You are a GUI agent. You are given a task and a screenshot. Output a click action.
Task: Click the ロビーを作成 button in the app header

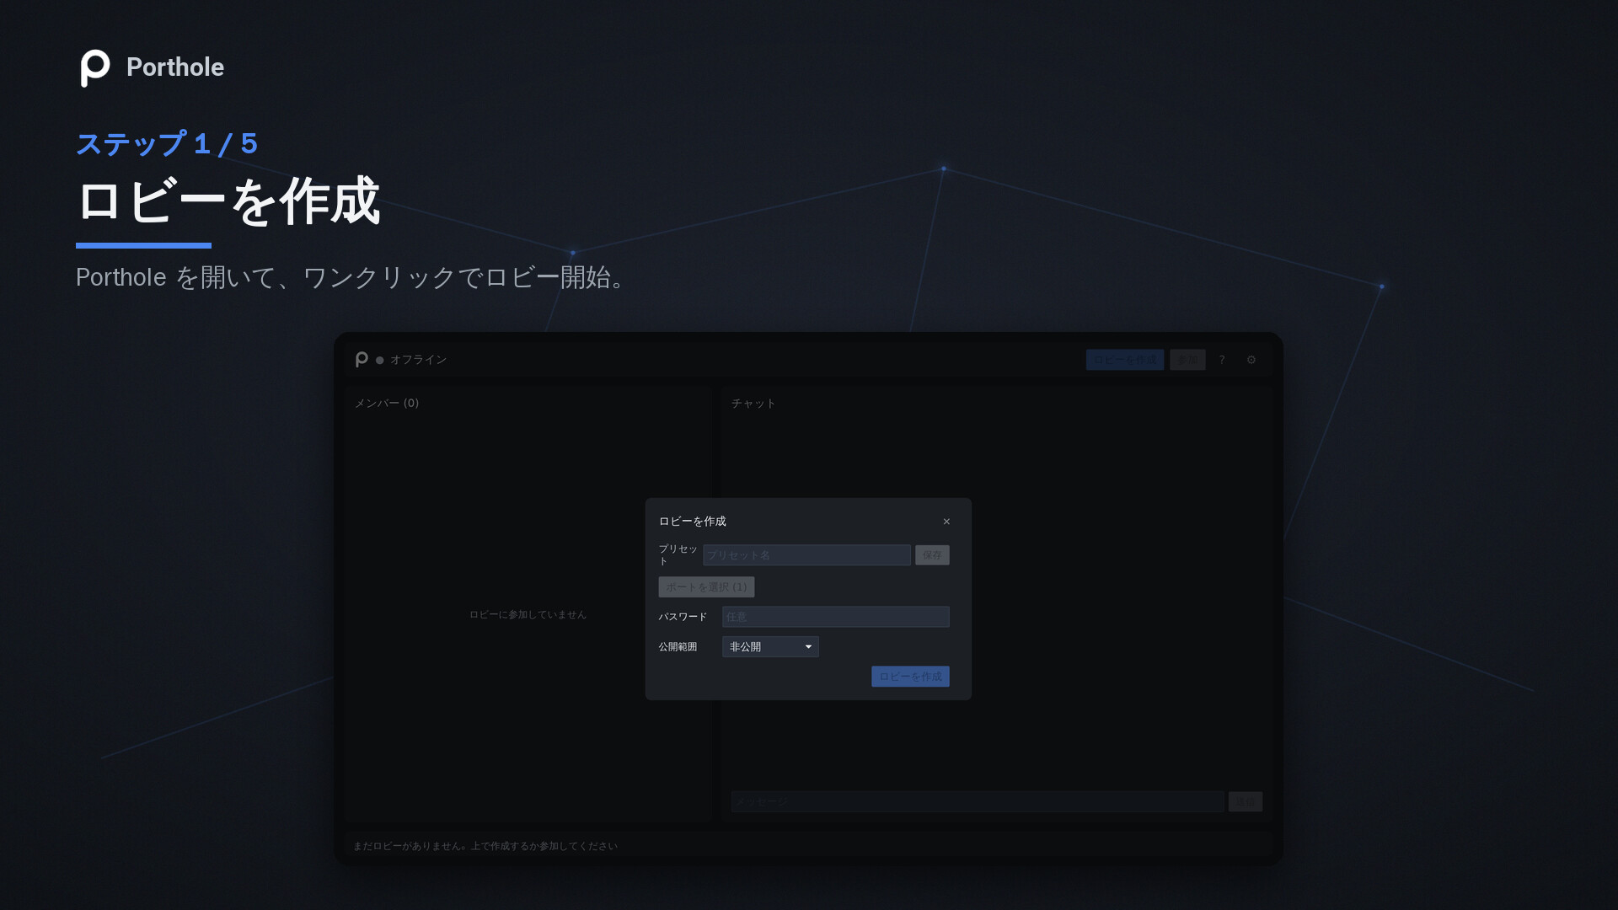click(1125, 360)
